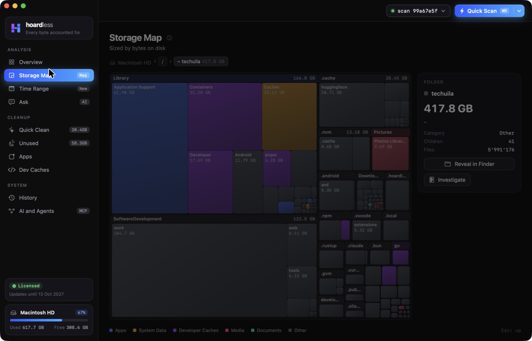Click the Media legend swatch
Screen dimensions: 532x341
coord(227,330)
